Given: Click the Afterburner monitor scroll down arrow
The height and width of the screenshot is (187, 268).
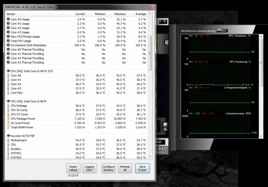Looking at the screenshot, I should pyautogui.click(x=261, y=136).
